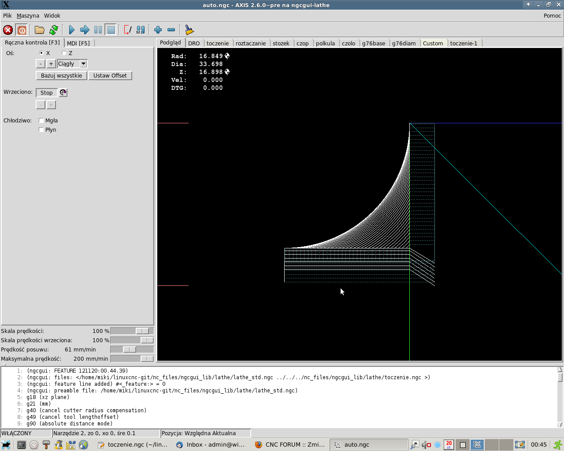Image resolution: width=564 pixels, height=451 pixels.
Task: Switch to the DRO tab
Action: pos(194,43)
